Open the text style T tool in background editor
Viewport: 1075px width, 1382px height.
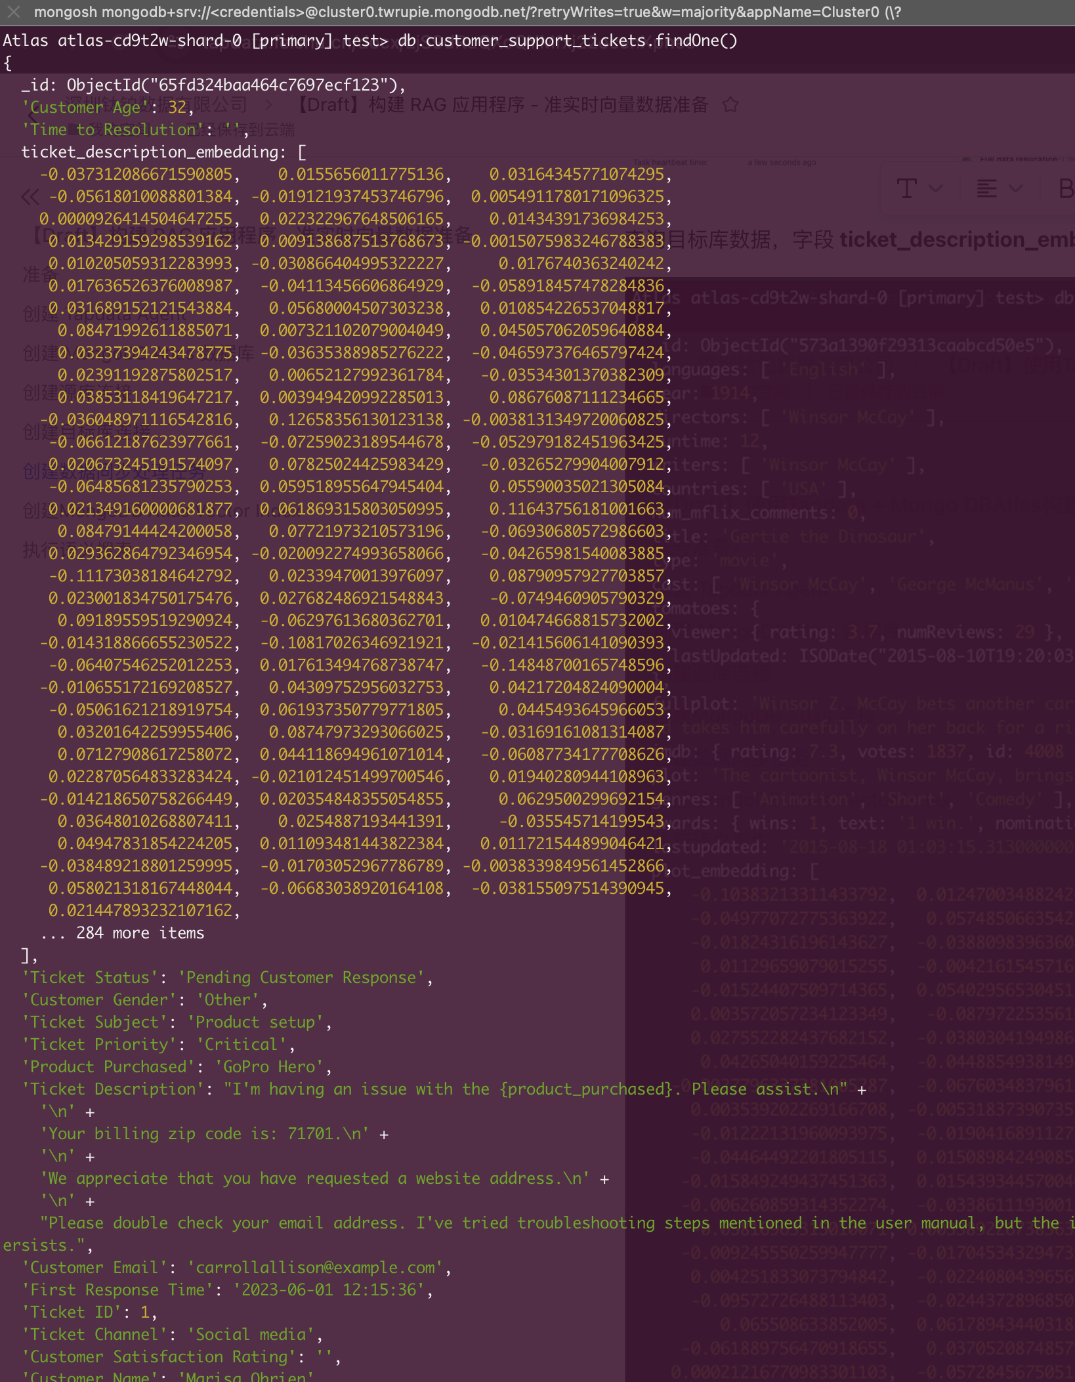tap(907, 189)
